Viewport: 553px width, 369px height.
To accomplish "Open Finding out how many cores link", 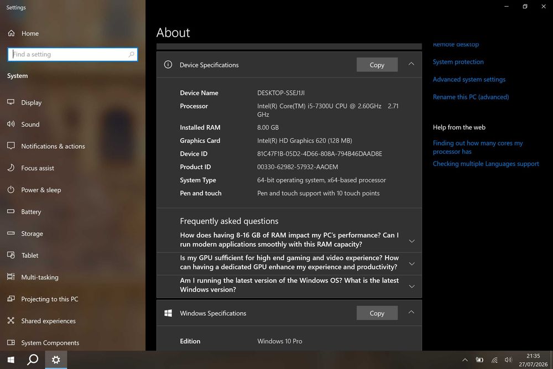I will [478, 147].
